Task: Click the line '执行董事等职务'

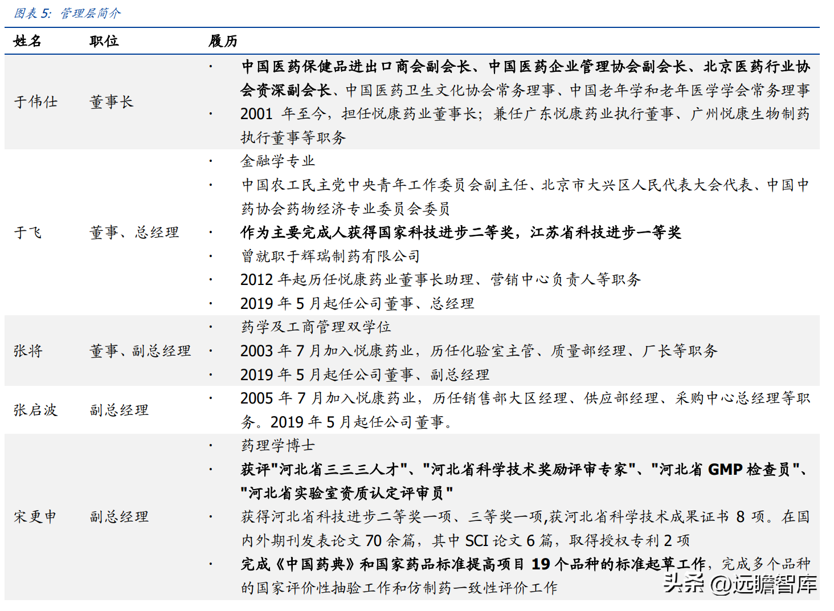Action: [293, 137]
